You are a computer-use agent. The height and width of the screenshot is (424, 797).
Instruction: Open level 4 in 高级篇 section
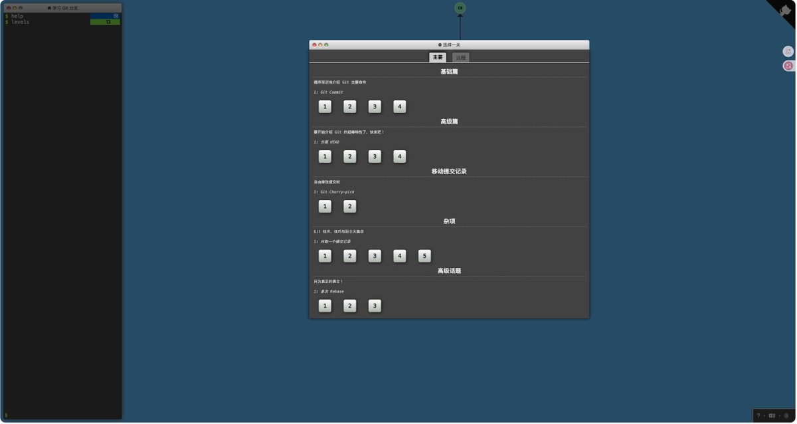click(x=399, y=156)
